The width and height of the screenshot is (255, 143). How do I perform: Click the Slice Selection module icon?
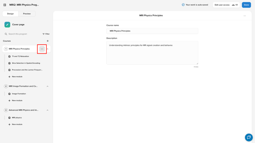[x=10, y=63]
